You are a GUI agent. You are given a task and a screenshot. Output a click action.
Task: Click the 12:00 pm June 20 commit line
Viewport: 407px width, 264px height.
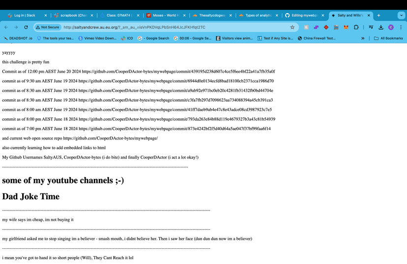(x=139, y=72)
